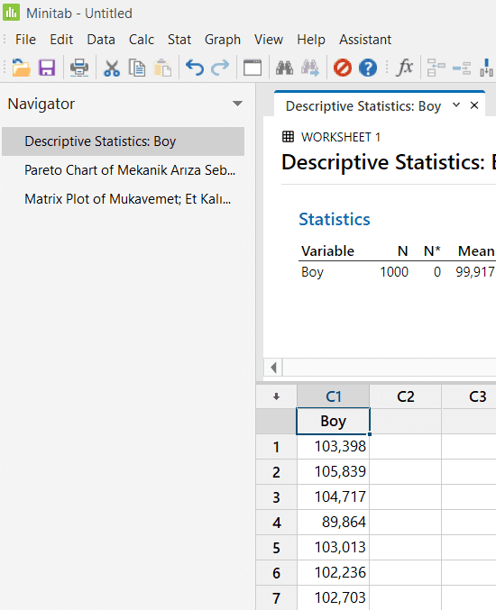Click the C2 column header

coord(405,396)
